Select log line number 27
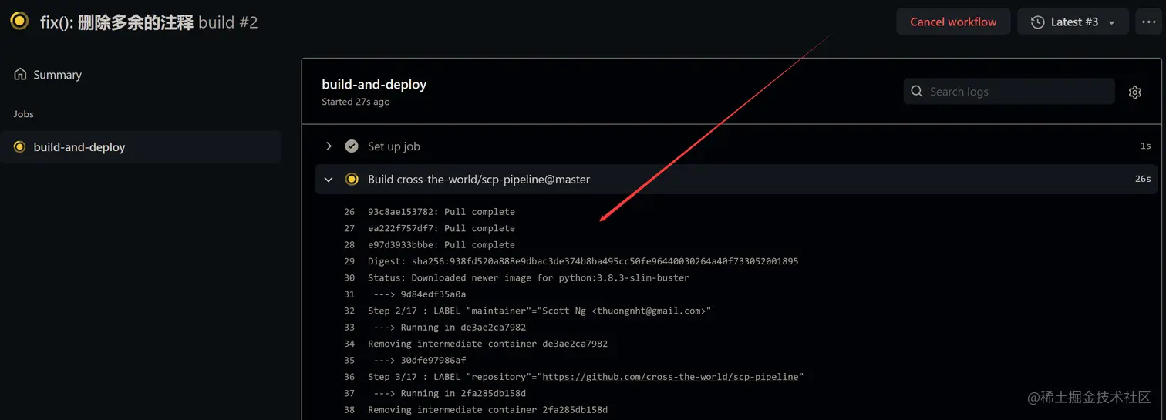The image size is (1166, 420). pos(349,228)
